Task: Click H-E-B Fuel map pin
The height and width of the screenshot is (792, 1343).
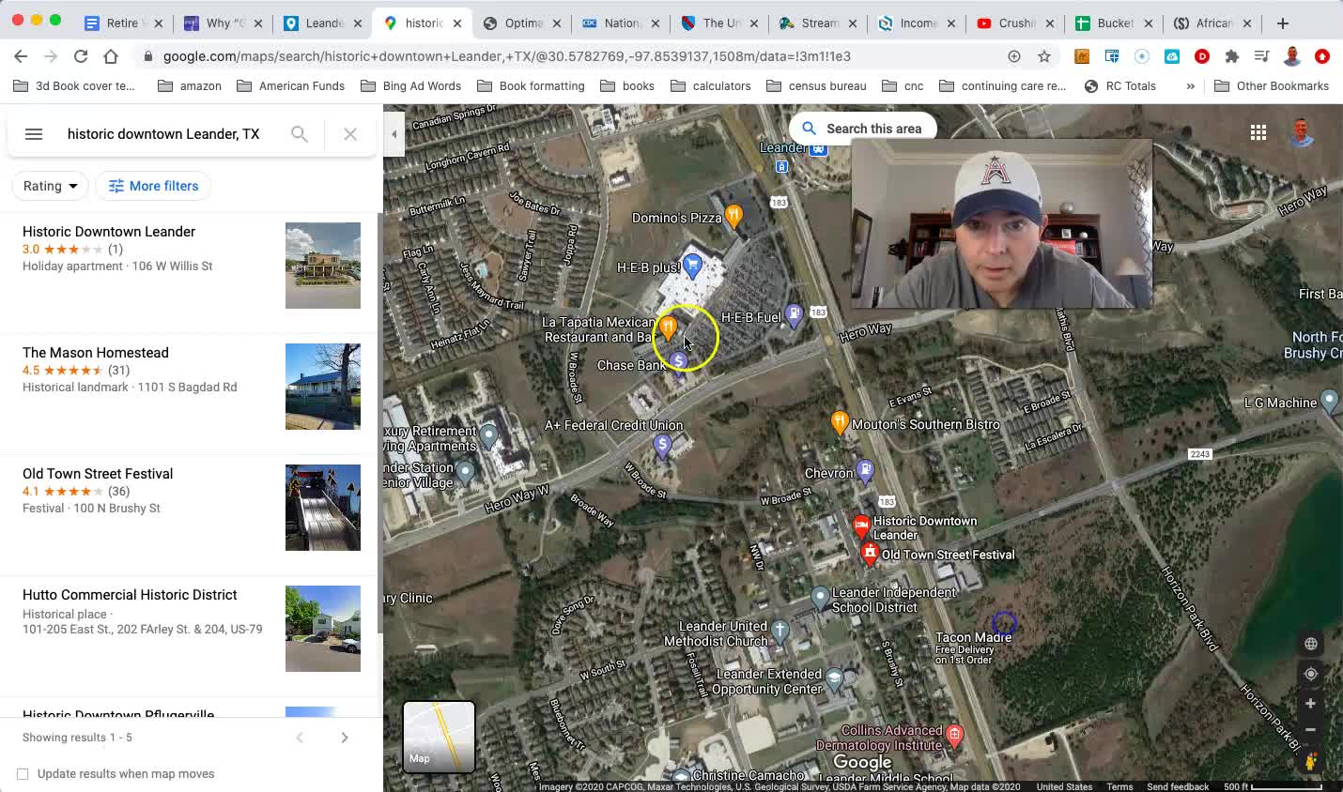Action: (x=794, y=316)
